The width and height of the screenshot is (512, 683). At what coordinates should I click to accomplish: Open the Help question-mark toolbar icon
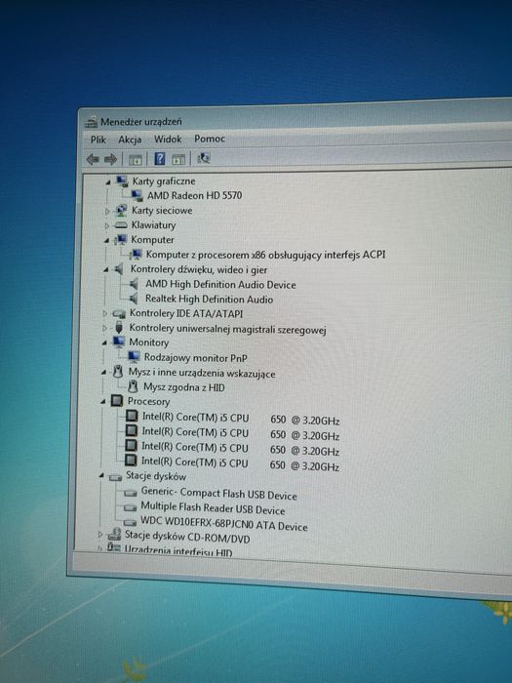pyautogui.click(x=159, y=158)
